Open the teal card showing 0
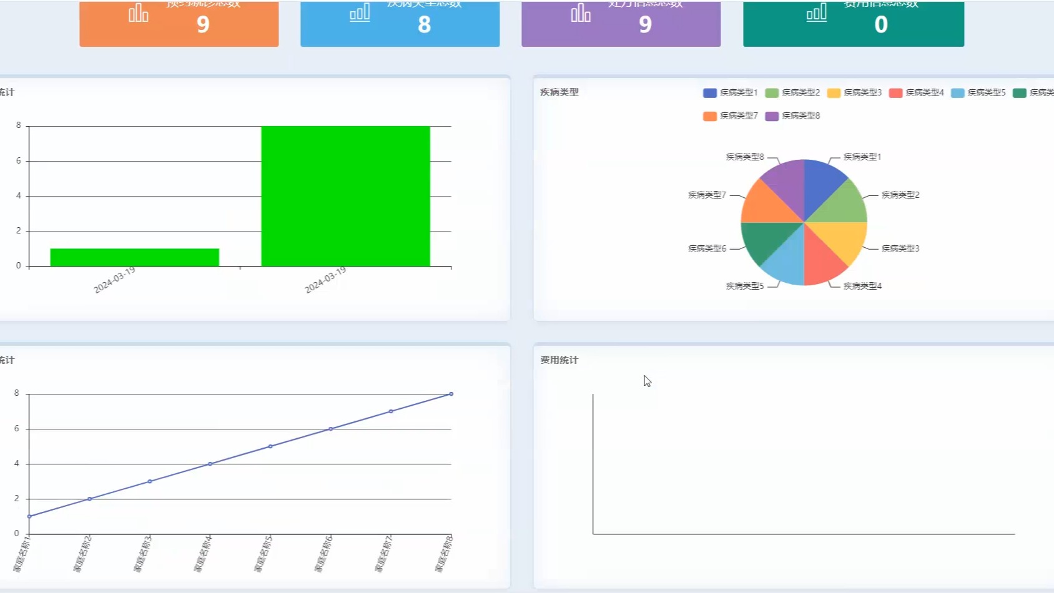Viewport: 1054px width, 593px height. click(x=854, y=23)
